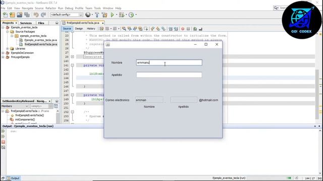Click the Save All toolbar icon
The width and height of the screenshot is (323, 181).
point(27,15)
